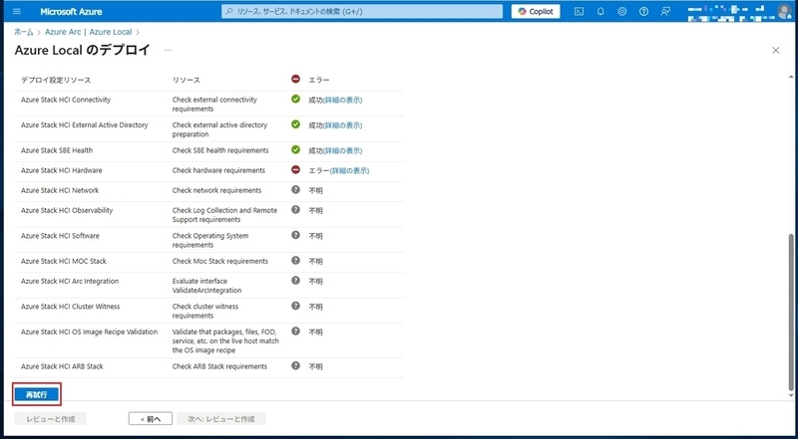Click unknown status icon for MOC Stack row
The width and height of the screenshot is (798, 439).
[x=295, y=260]
